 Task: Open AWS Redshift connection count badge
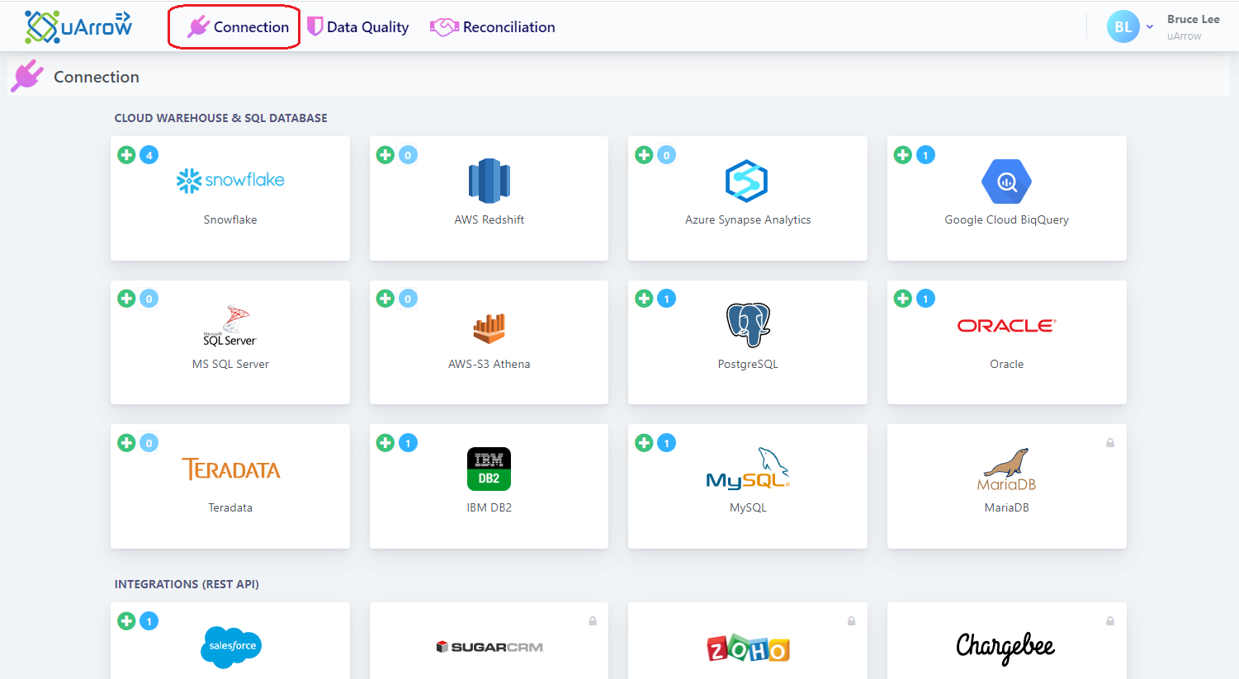(x=409, y=155)
